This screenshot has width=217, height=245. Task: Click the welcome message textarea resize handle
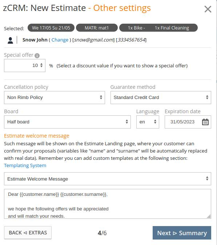tap(209, 216)
